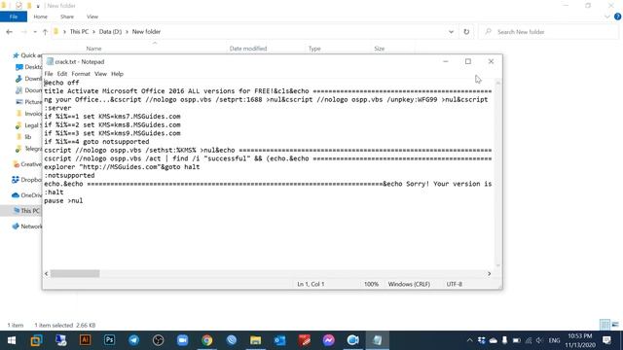Open the Notepad File menu
Image resolution: width=623 pixels, height=350 pixels.
[49, 74]
